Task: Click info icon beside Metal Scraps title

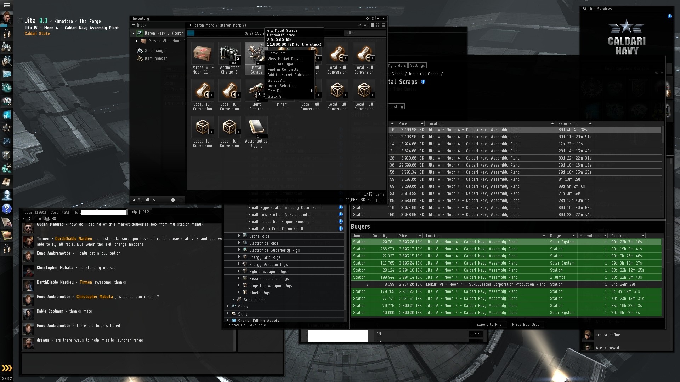Action: pyautogui.click(x=423, y=82)
